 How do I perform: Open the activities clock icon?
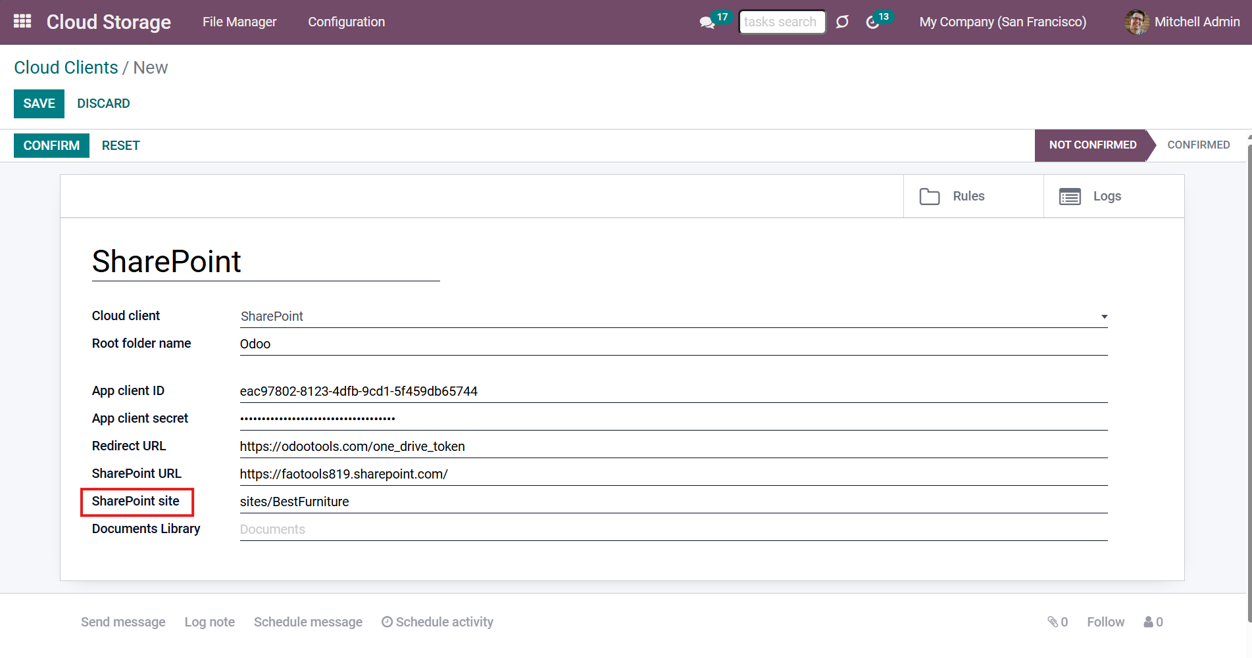pos(872,22)
